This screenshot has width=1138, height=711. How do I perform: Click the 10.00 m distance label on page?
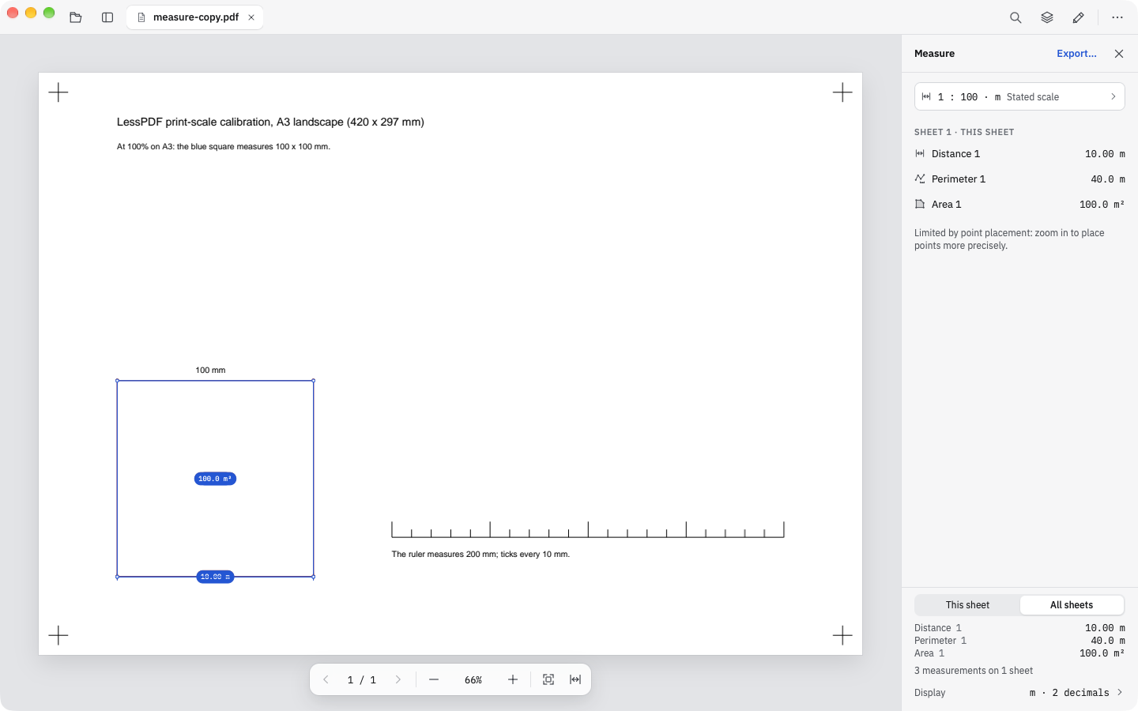pyautogui.click(x=215, y=577)
